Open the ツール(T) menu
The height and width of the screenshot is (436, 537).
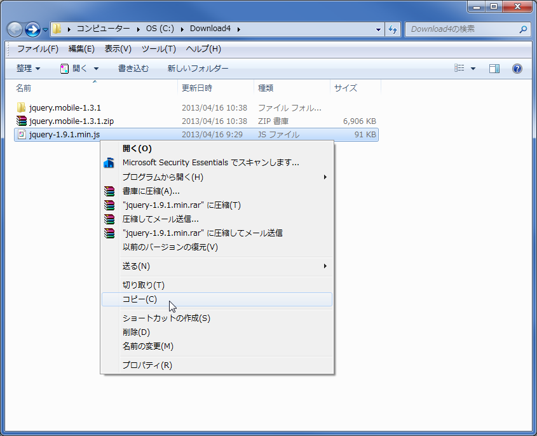[x=159, y=49]
